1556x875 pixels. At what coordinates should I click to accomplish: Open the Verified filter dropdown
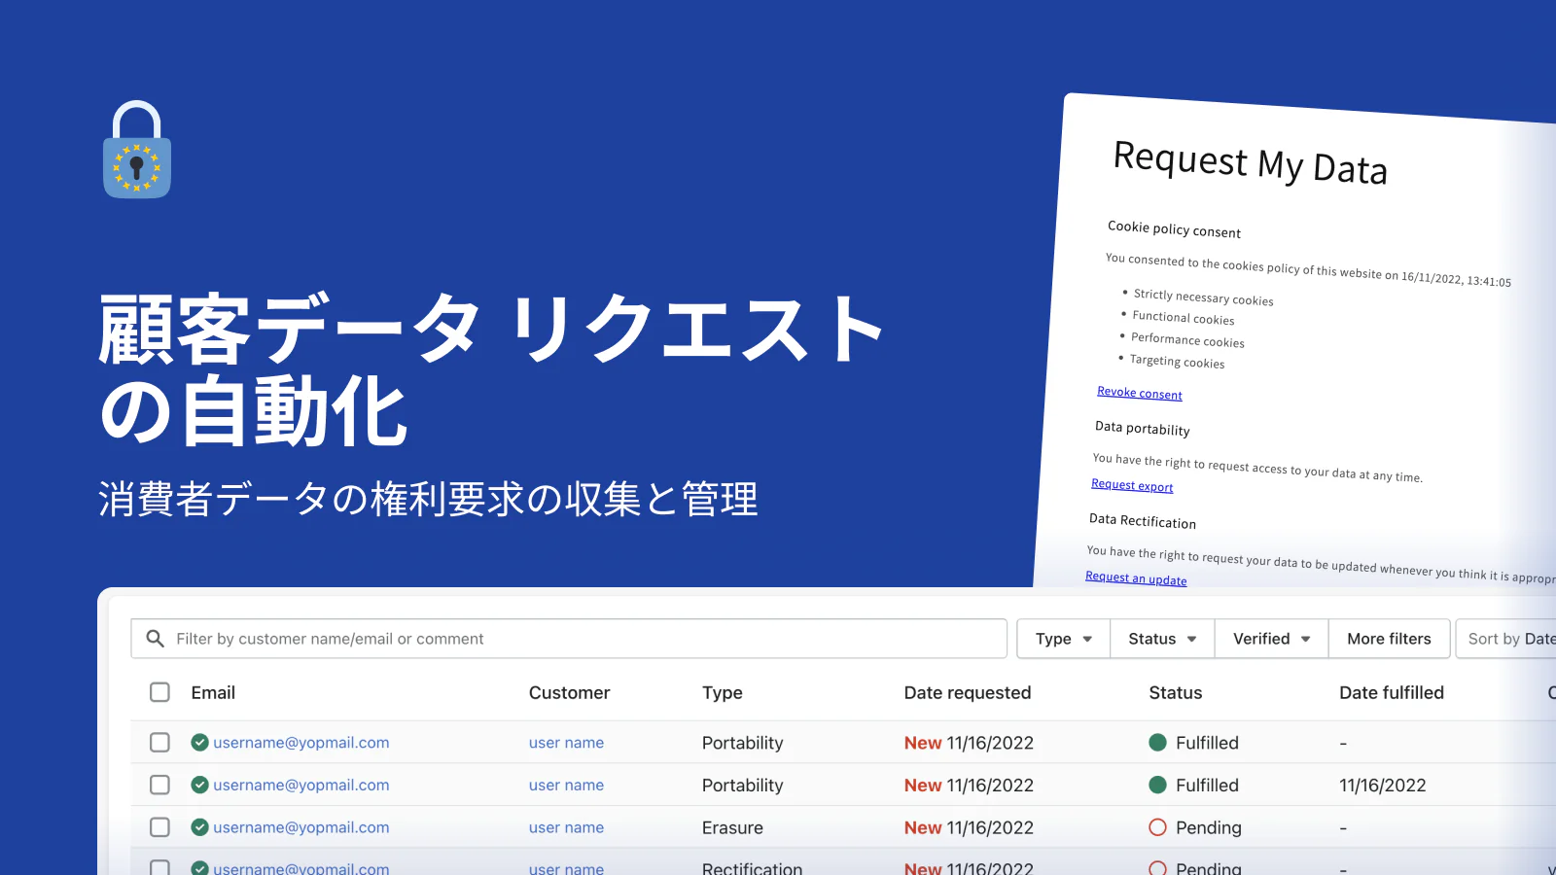point(1272,639)
